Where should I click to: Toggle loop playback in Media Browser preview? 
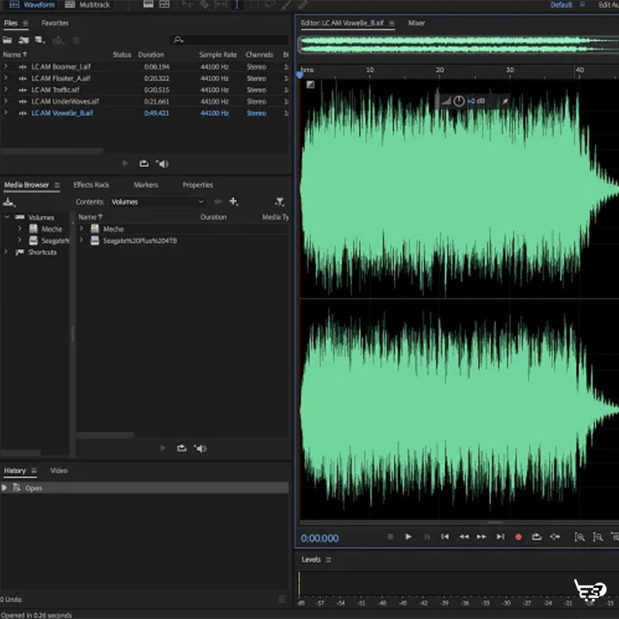click(x=182, y=448)
